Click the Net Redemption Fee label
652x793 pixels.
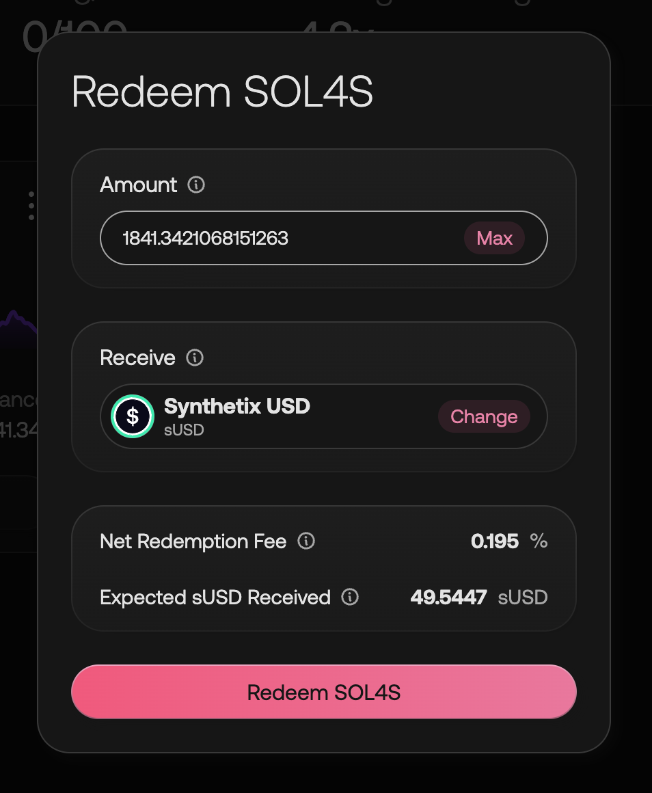tap(193, 541)
